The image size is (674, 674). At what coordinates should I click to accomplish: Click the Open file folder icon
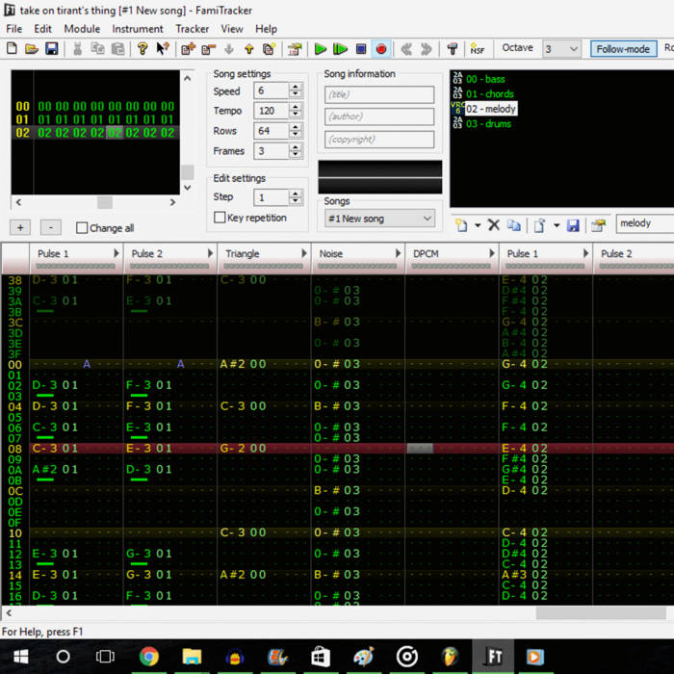tap(32, 49)
